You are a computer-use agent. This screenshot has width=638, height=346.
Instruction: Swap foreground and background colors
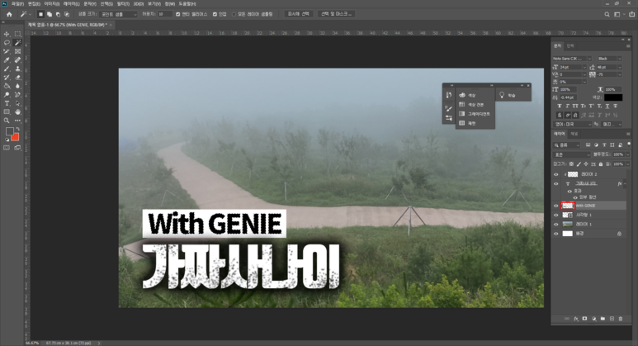click(17, 129)
